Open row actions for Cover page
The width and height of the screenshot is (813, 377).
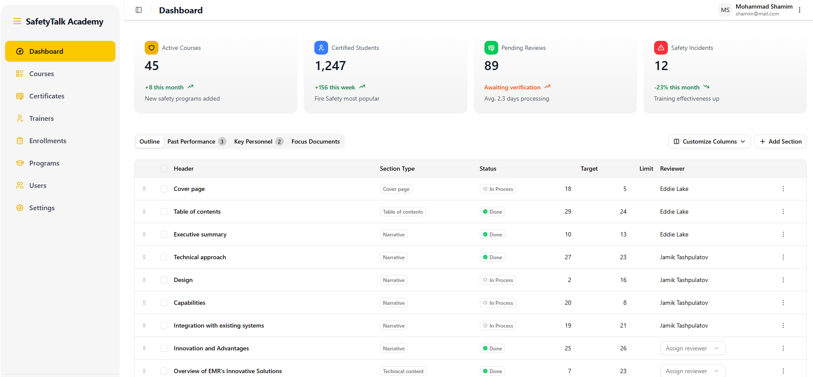(783, 189)
